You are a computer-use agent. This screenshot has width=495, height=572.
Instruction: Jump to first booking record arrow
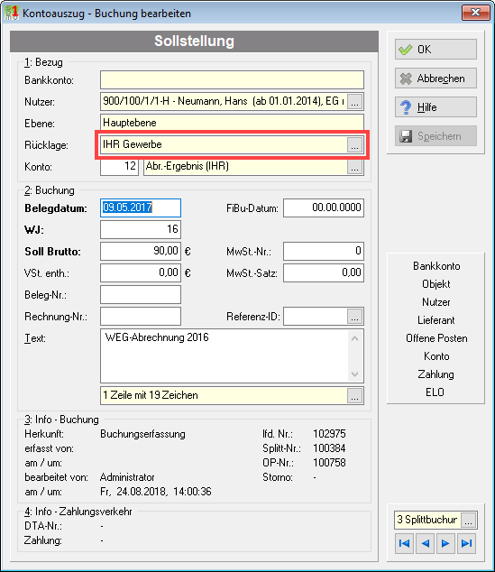404,543
